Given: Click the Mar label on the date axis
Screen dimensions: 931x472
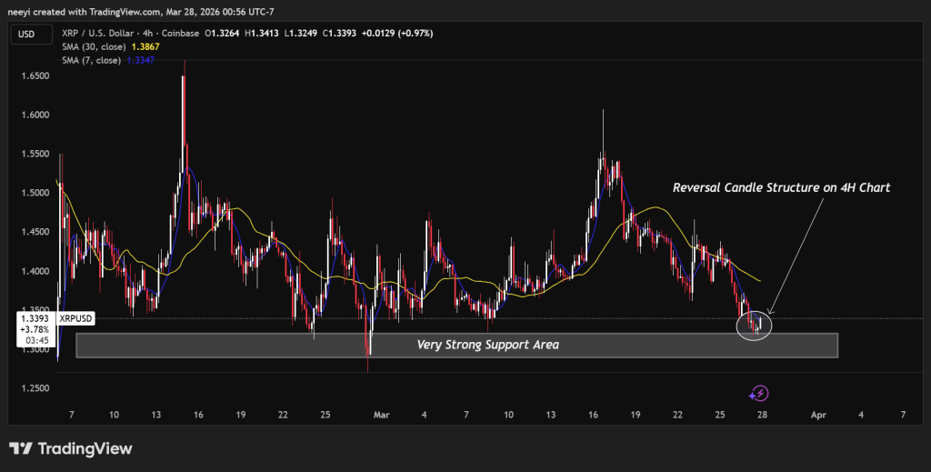Looking at the screenshot, I should [381, 414].
